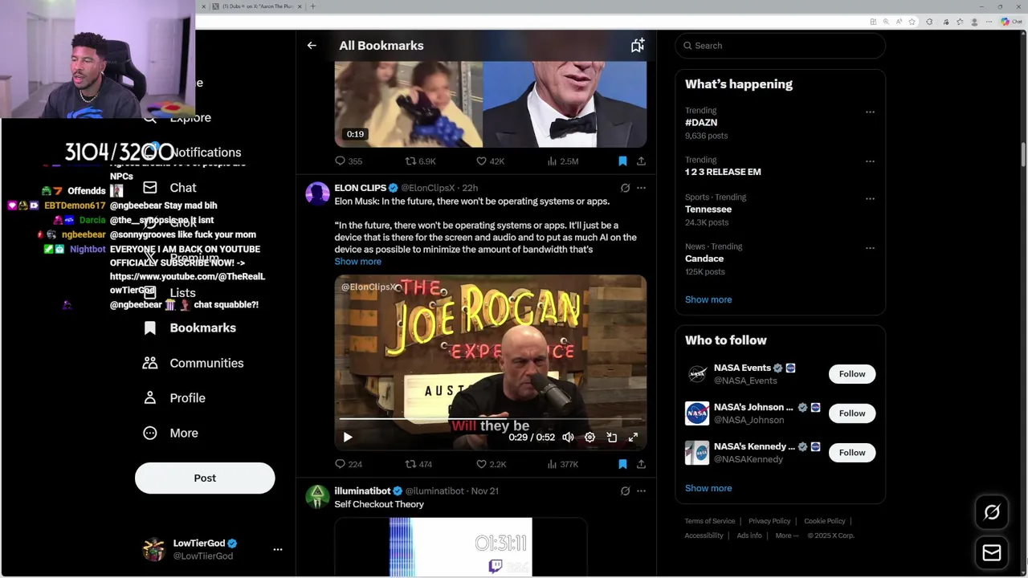
Task: Follow NASA's Johnson account
Action: [852, 413]
